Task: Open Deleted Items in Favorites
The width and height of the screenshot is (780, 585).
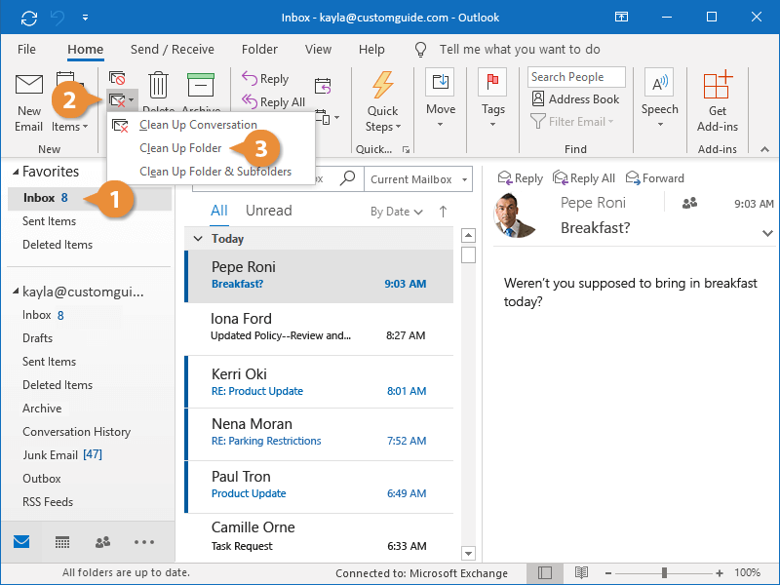Action: tap(58, 245)
